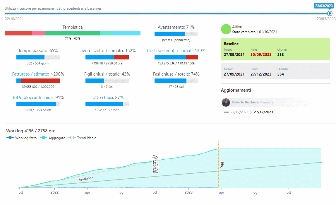Toggle the Worklog fatto legend series
Image resolution: width=336 pixels, height=205 pixels.
coord(22,138)
